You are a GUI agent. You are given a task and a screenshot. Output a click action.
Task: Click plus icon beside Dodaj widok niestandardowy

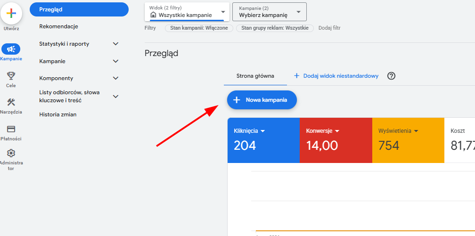click(x=296, y=76)
